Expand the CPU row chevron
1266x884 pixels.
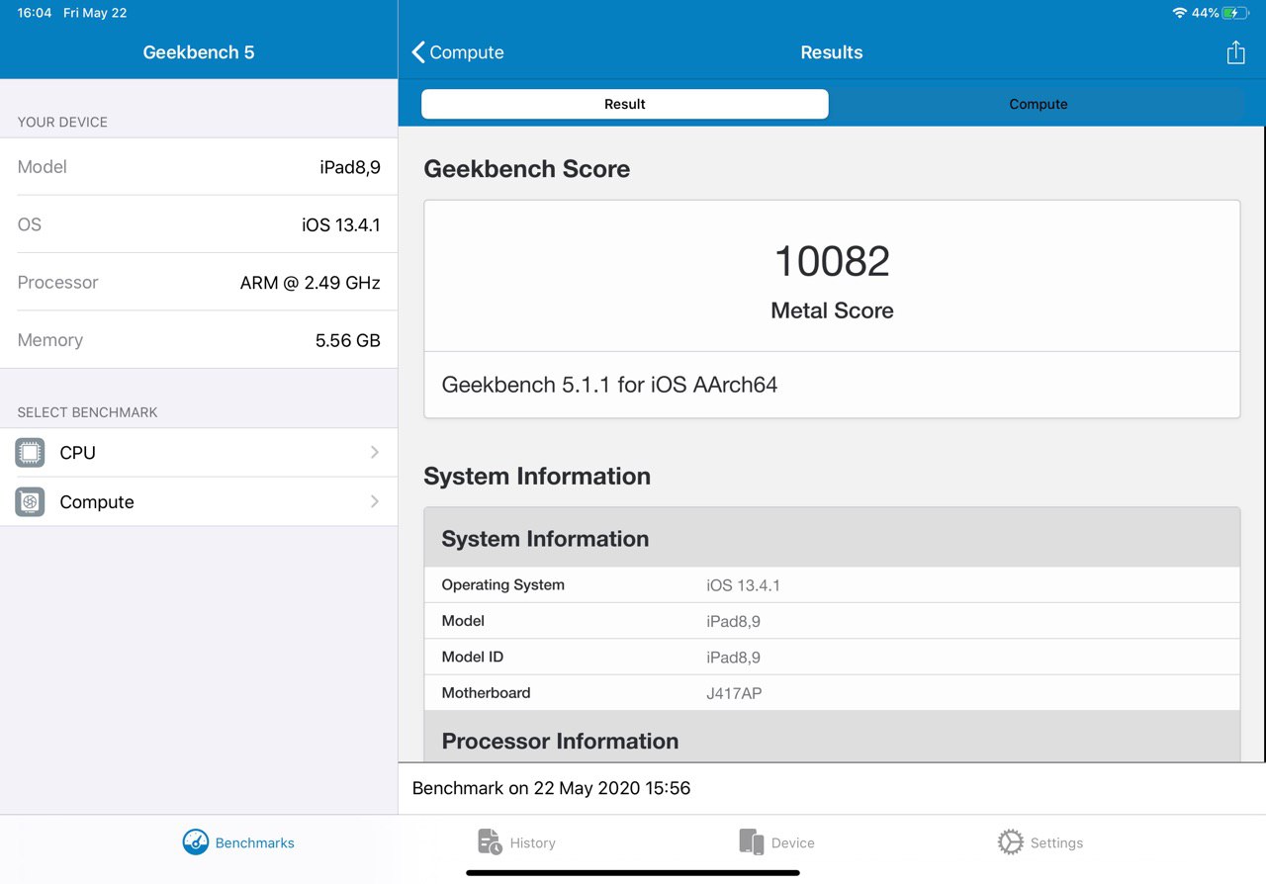click(x=375, y=452)
